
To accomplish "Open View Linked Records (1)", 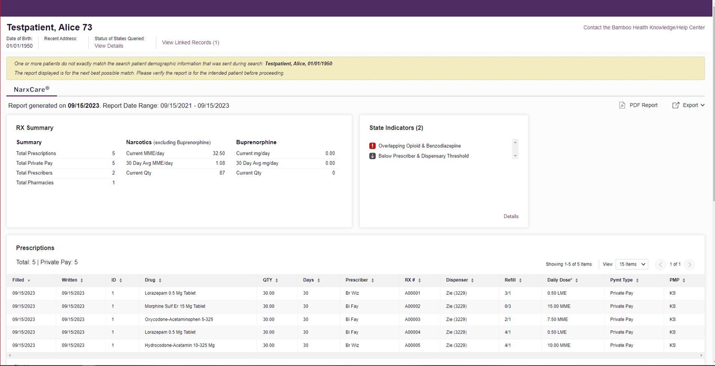I will point(190,42).
